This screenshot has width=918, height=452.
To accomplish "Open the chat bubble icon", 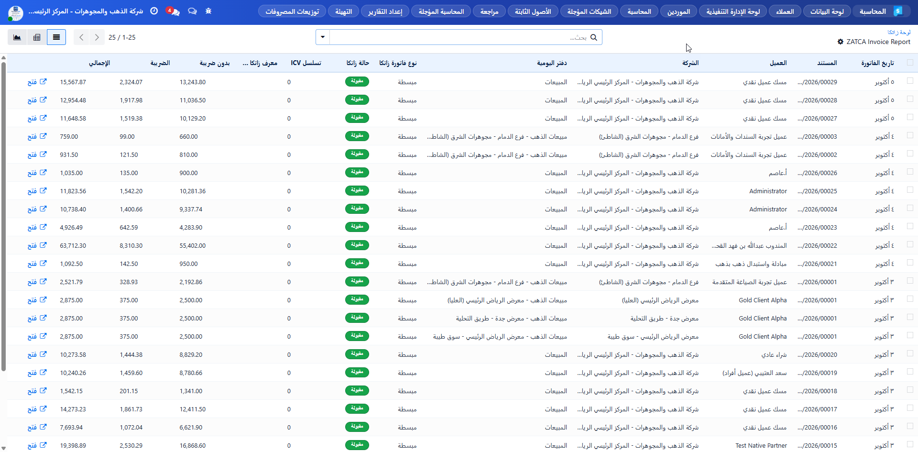I will tap(192, 11).
